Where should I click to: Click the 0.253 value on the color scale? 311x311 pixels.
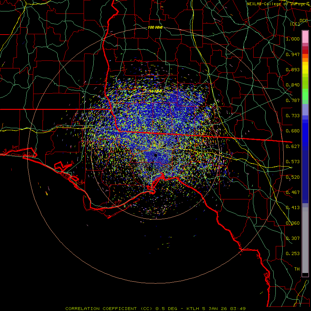[293, 254]
